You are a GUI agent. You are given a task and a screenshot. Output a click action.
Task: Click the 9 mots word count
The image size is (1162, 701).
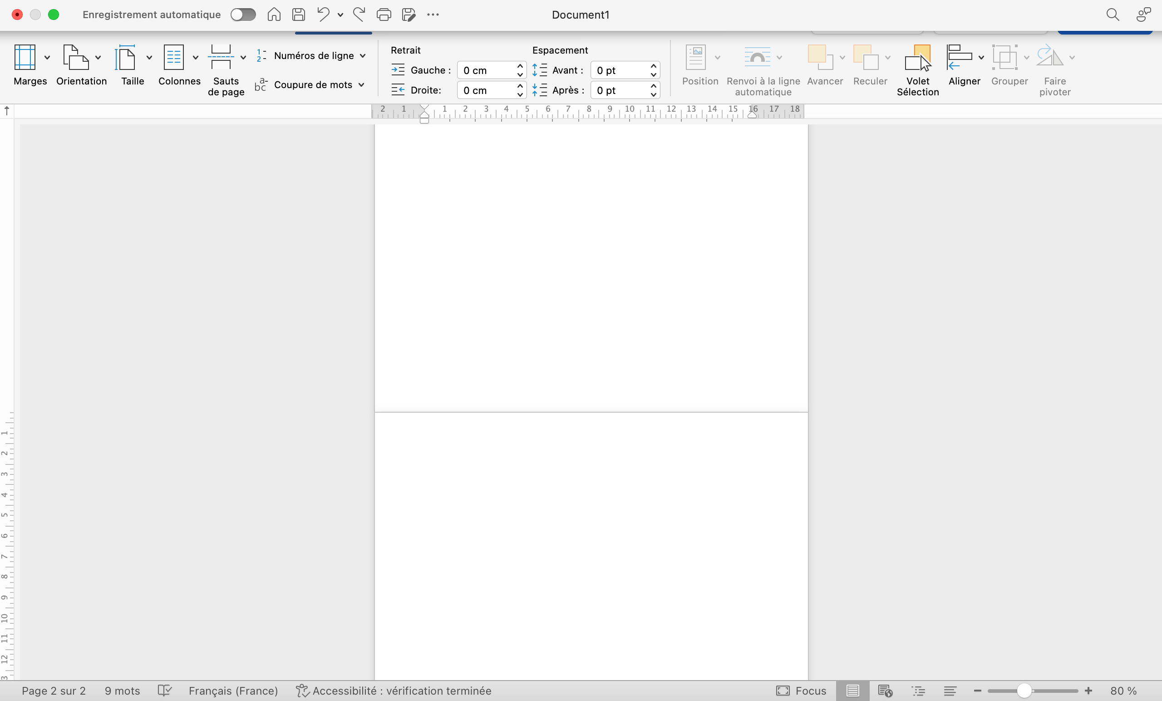pyautogui.click(x=122, y=691)
